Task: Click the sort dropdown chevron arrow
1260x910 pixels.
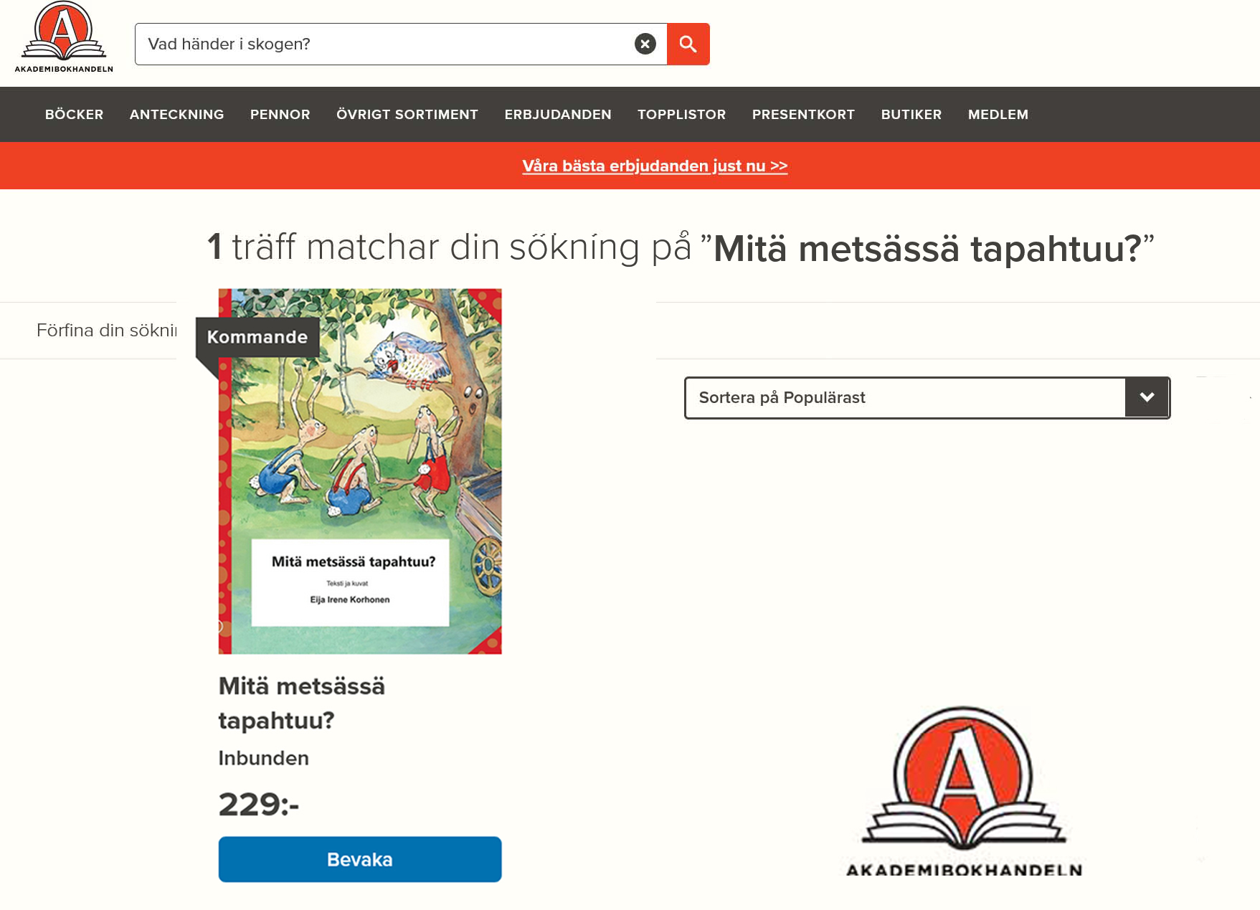Action: click(1147, 398)
